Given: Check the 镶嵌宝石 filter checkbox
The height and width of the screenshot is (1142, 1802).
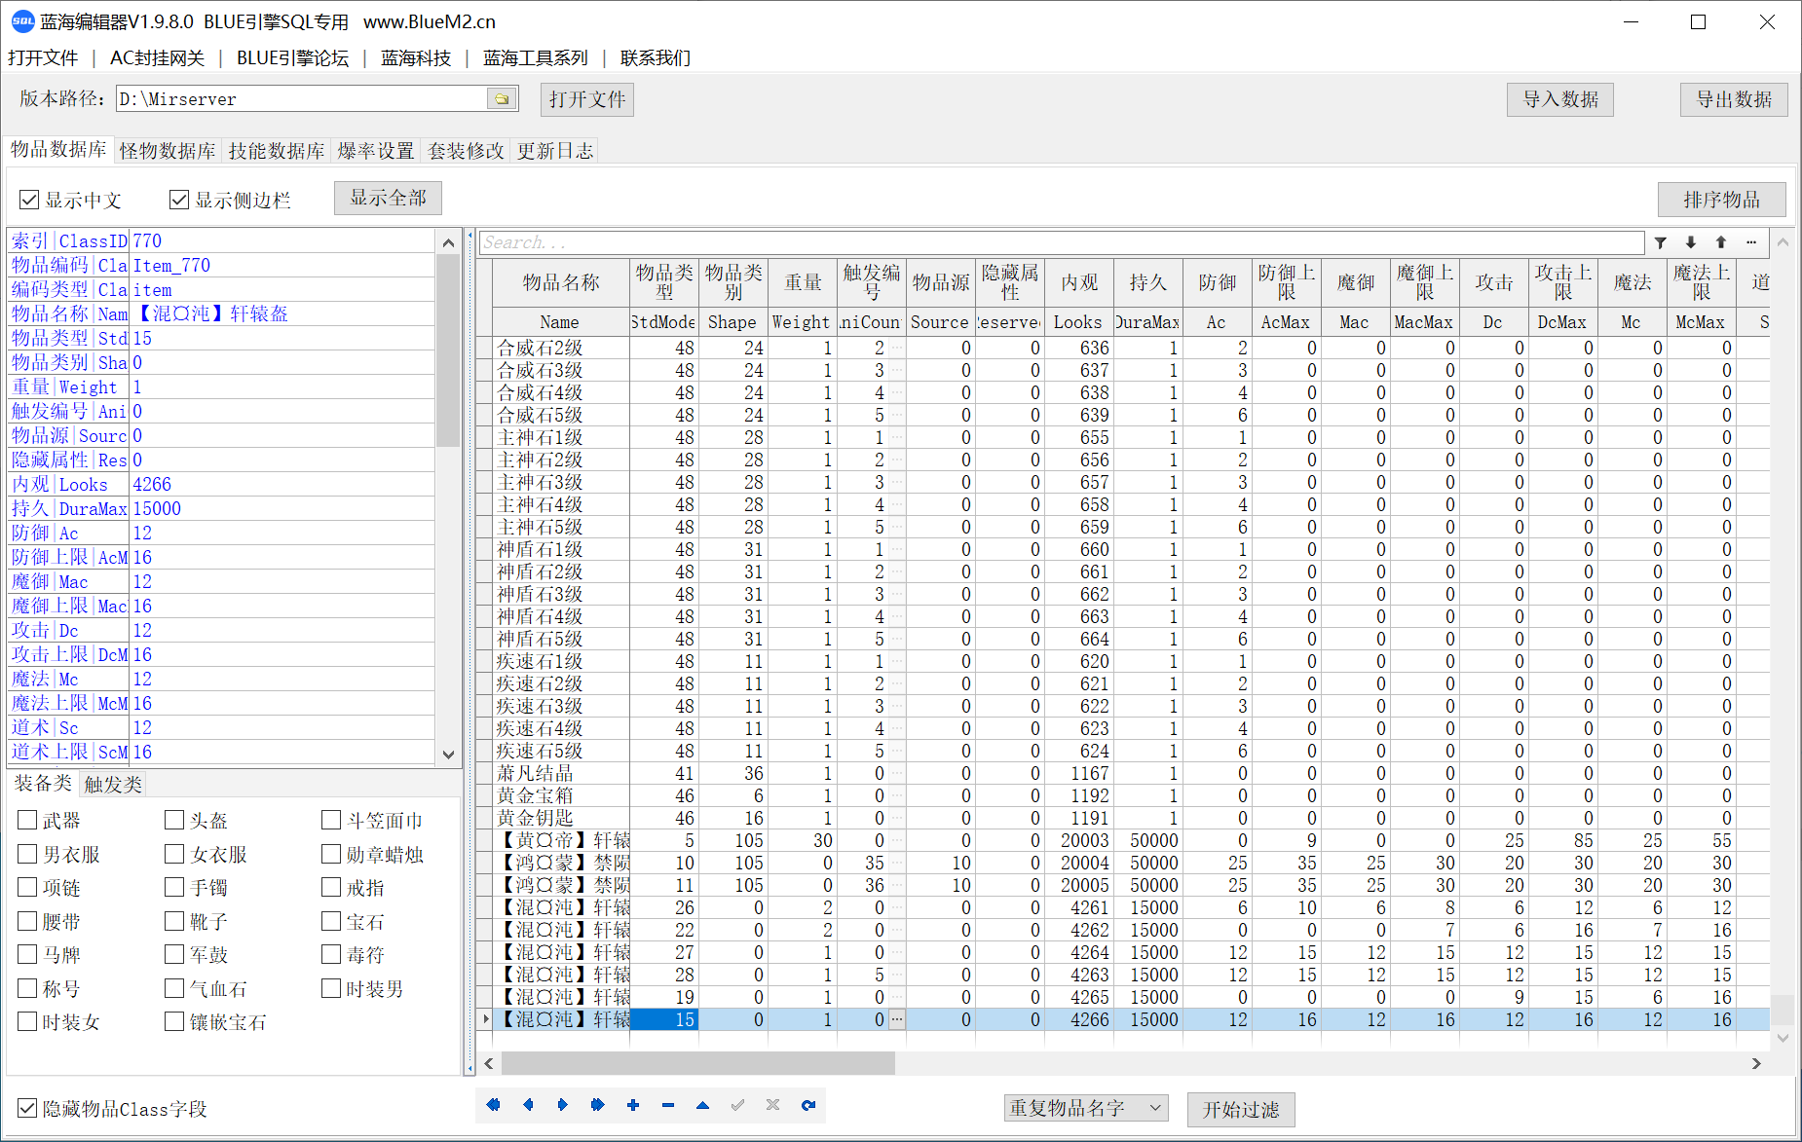Looking at the screenshot, I should pos(174,1022).
